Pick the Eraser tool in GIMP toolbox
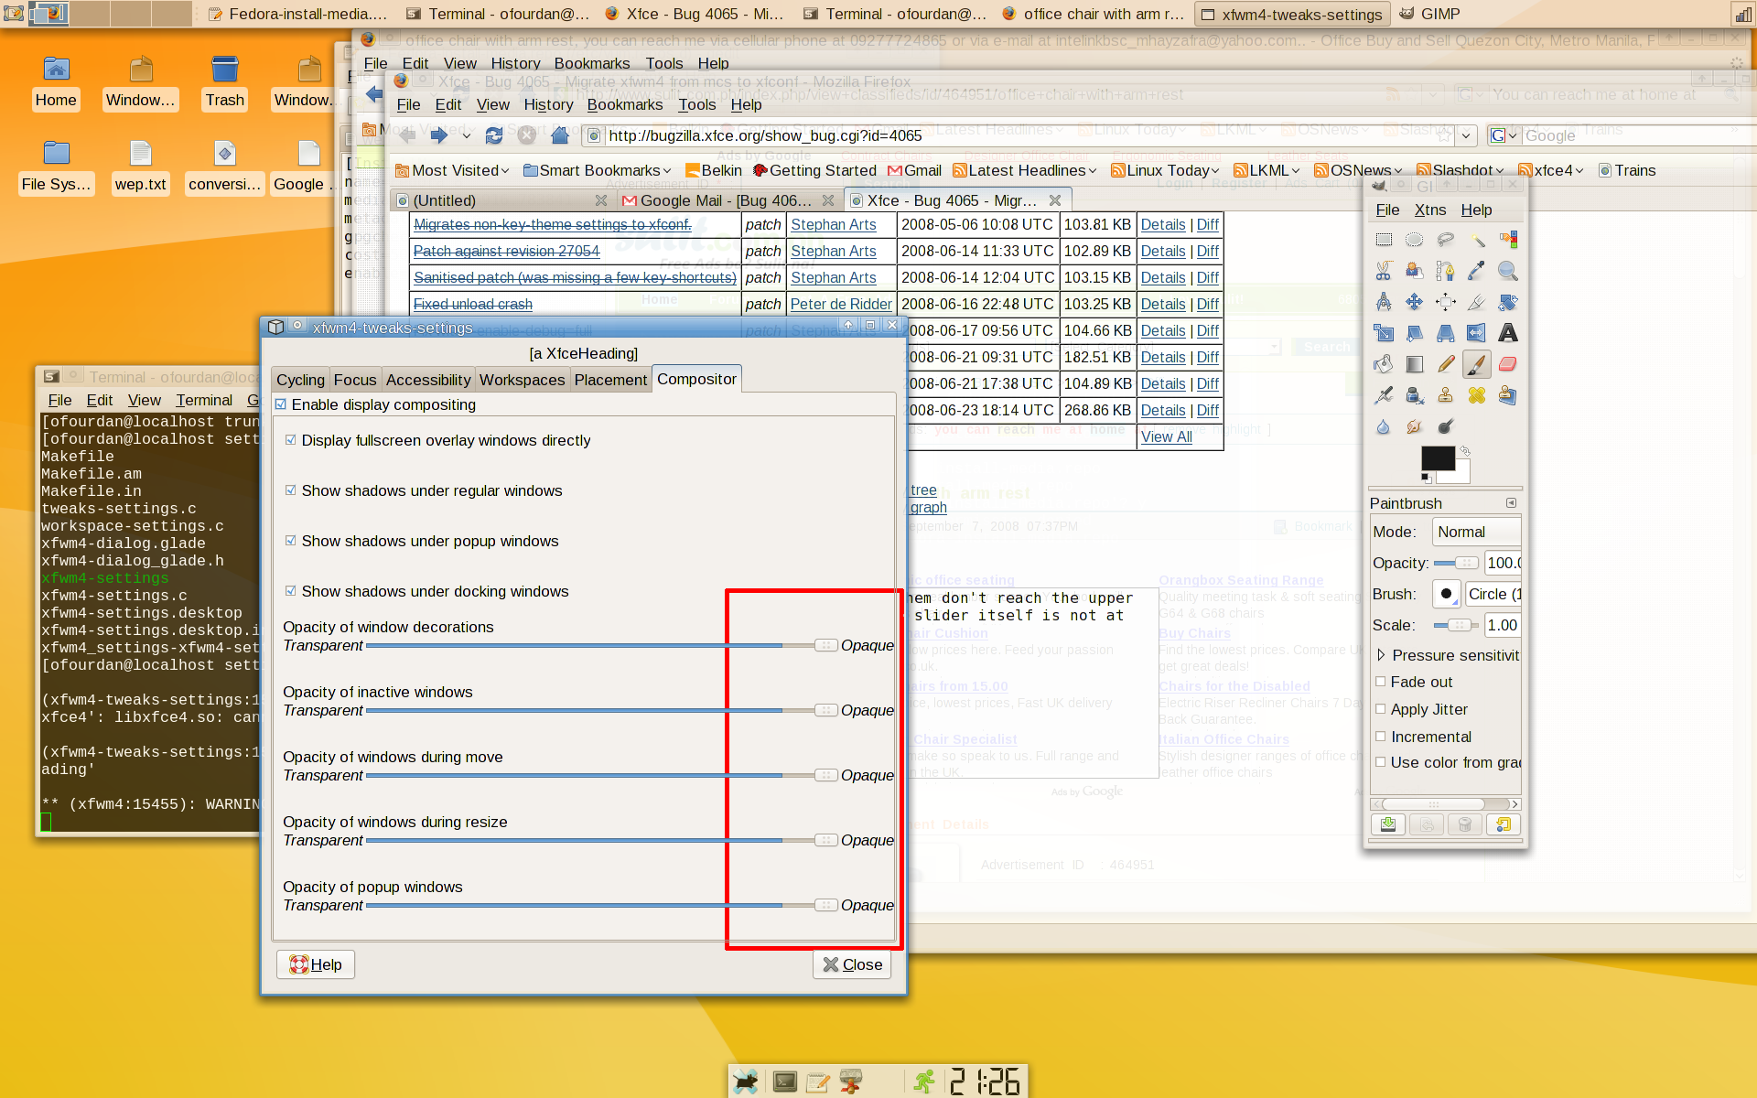 [x=1508, y=364]
